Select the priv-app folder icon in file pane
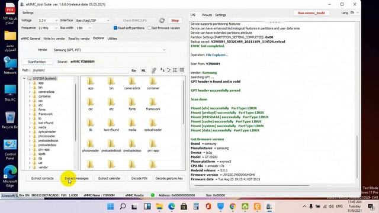Screen dimensions: 379x213 point(153,144)
